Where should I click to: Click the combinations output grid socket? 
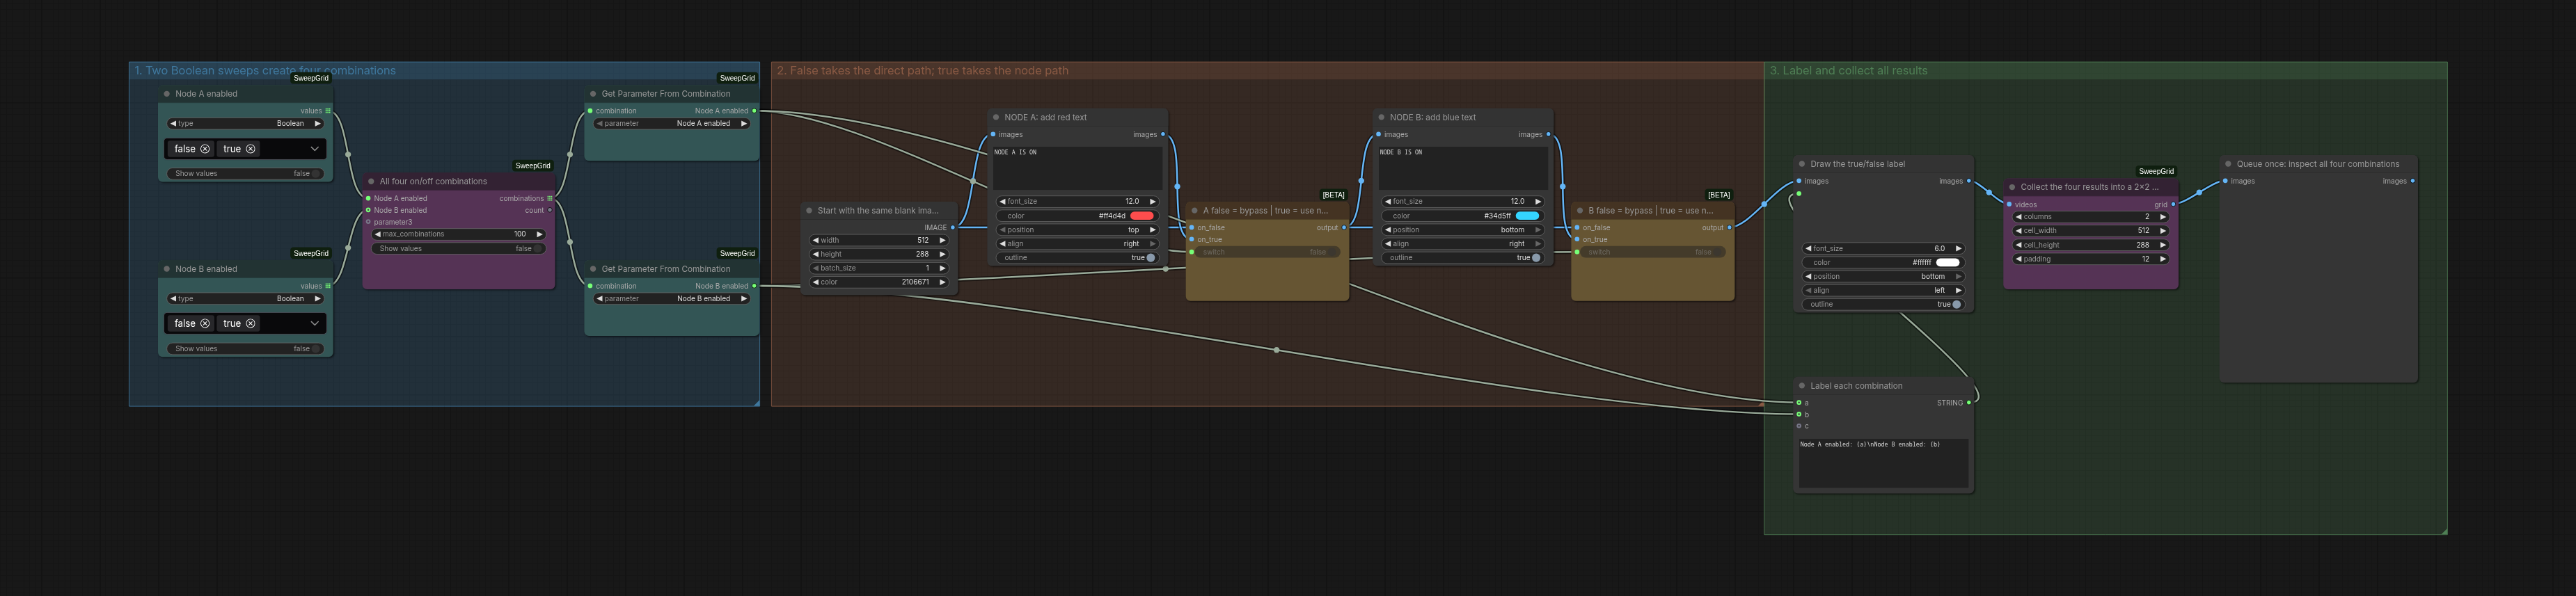pyautogui.click(x=549, y=199)
